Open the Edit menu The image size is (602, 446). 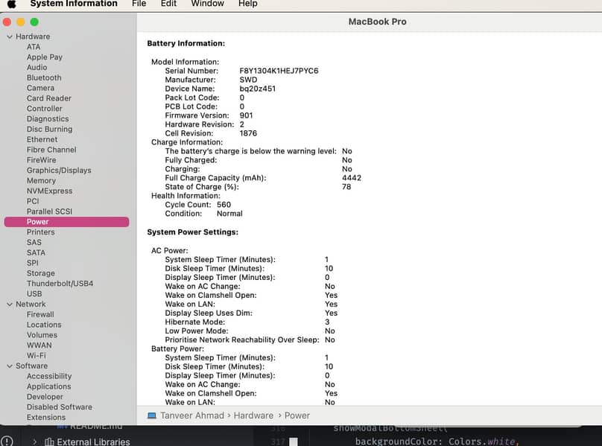168,4
